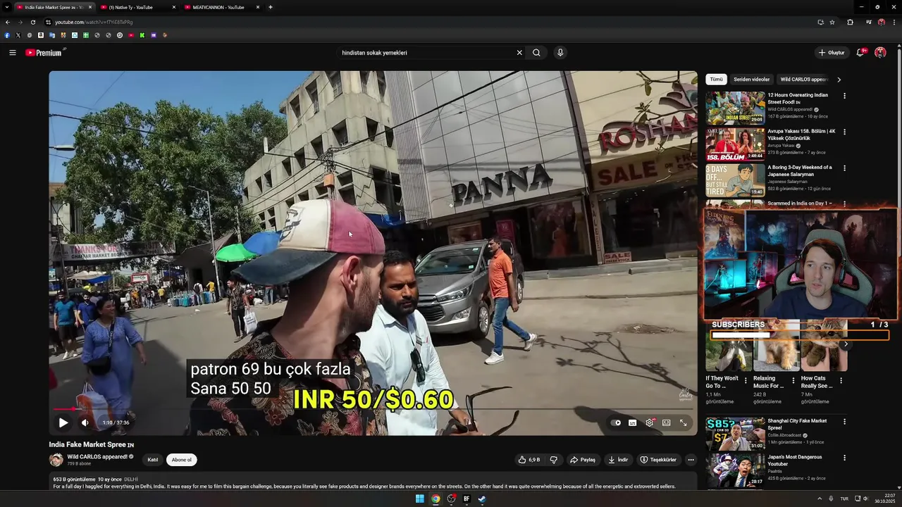The width and height of the screenshot is (902, 507).
Task: Select the Seriden videolar chip
Action: [x=751, y=80]
